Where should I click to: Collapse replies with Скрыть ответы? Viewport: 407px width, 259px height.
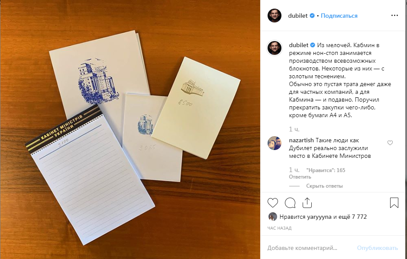324,186
